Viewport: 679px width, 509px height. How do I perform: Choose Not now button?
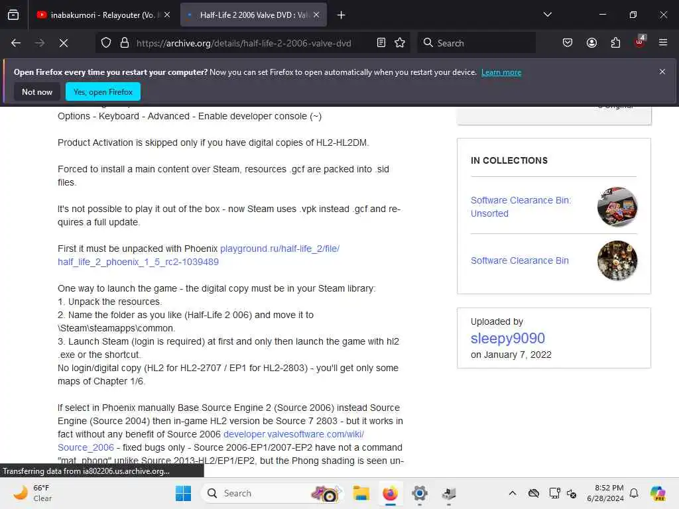coord(37,91)
